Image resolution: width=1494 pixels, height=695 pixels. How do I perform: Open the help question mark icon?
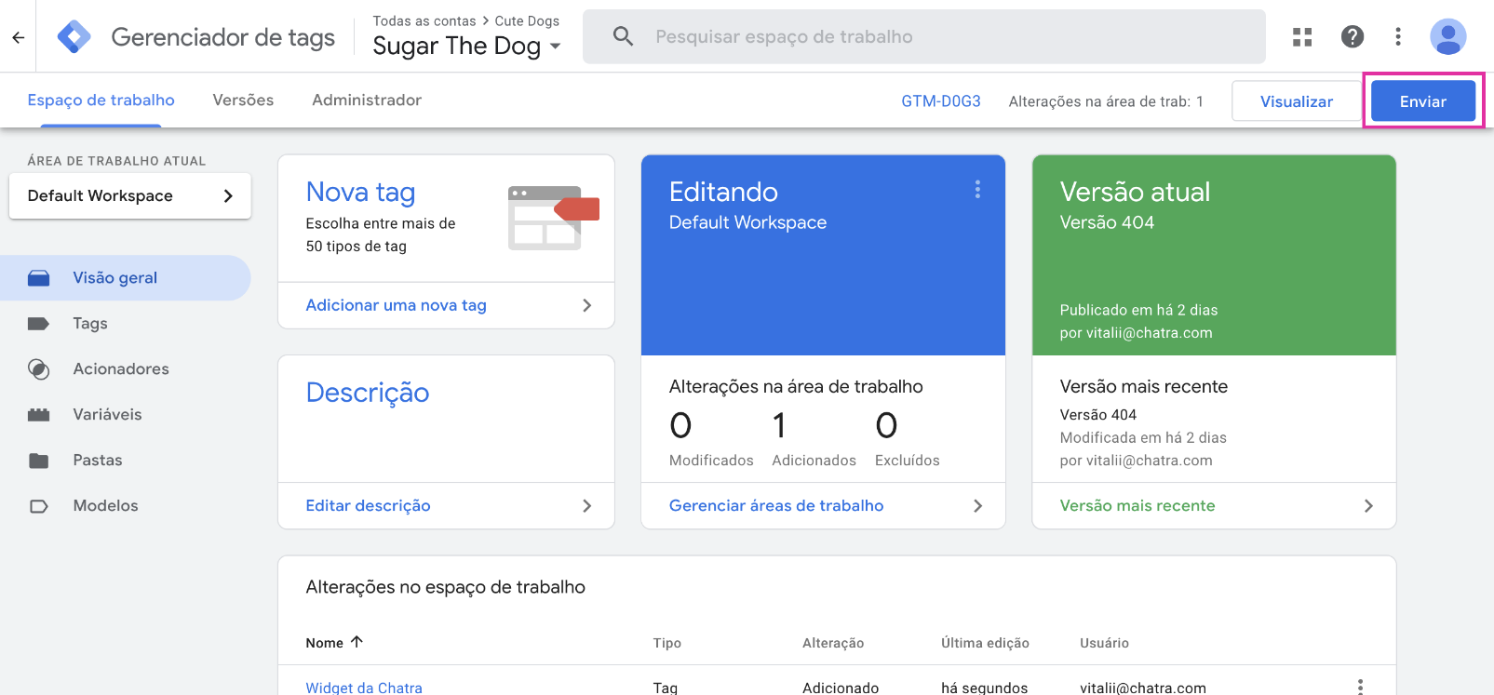(x=1353, y=36)
